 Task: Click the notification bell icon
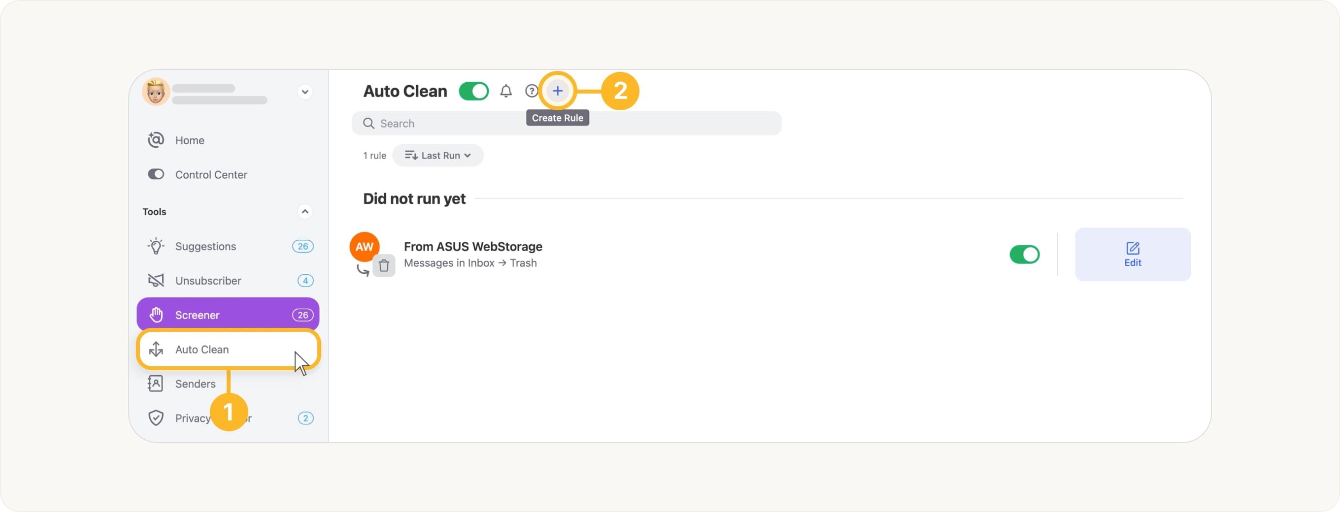pyautogui.click(x=505, y=91)
